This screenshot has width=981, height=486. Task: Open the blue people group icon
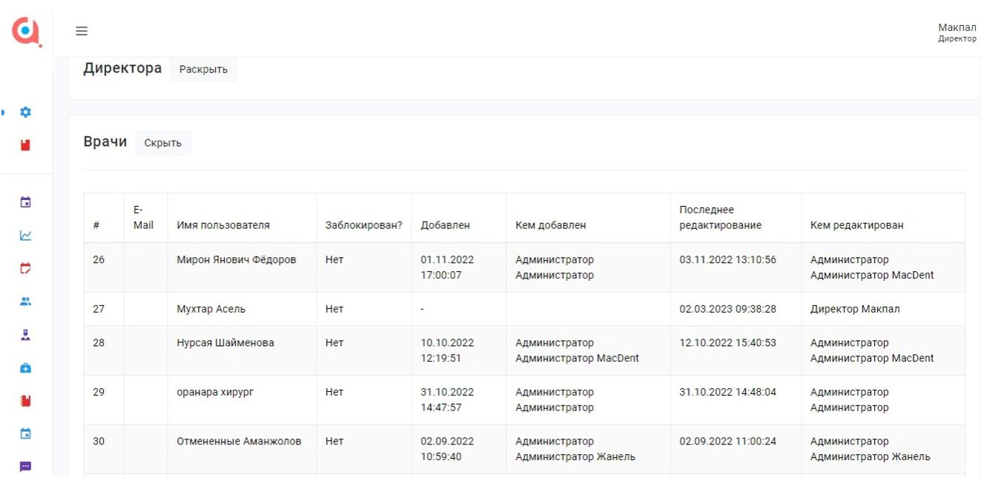point(25,302)
